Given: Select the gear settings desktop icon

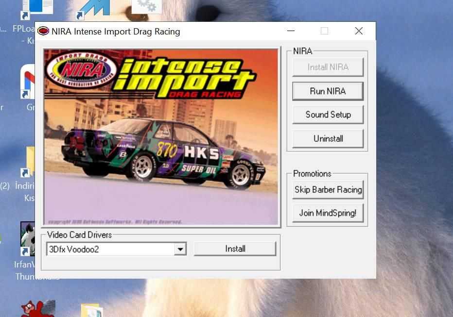Looking at the screenshot, I should (146, 6).
